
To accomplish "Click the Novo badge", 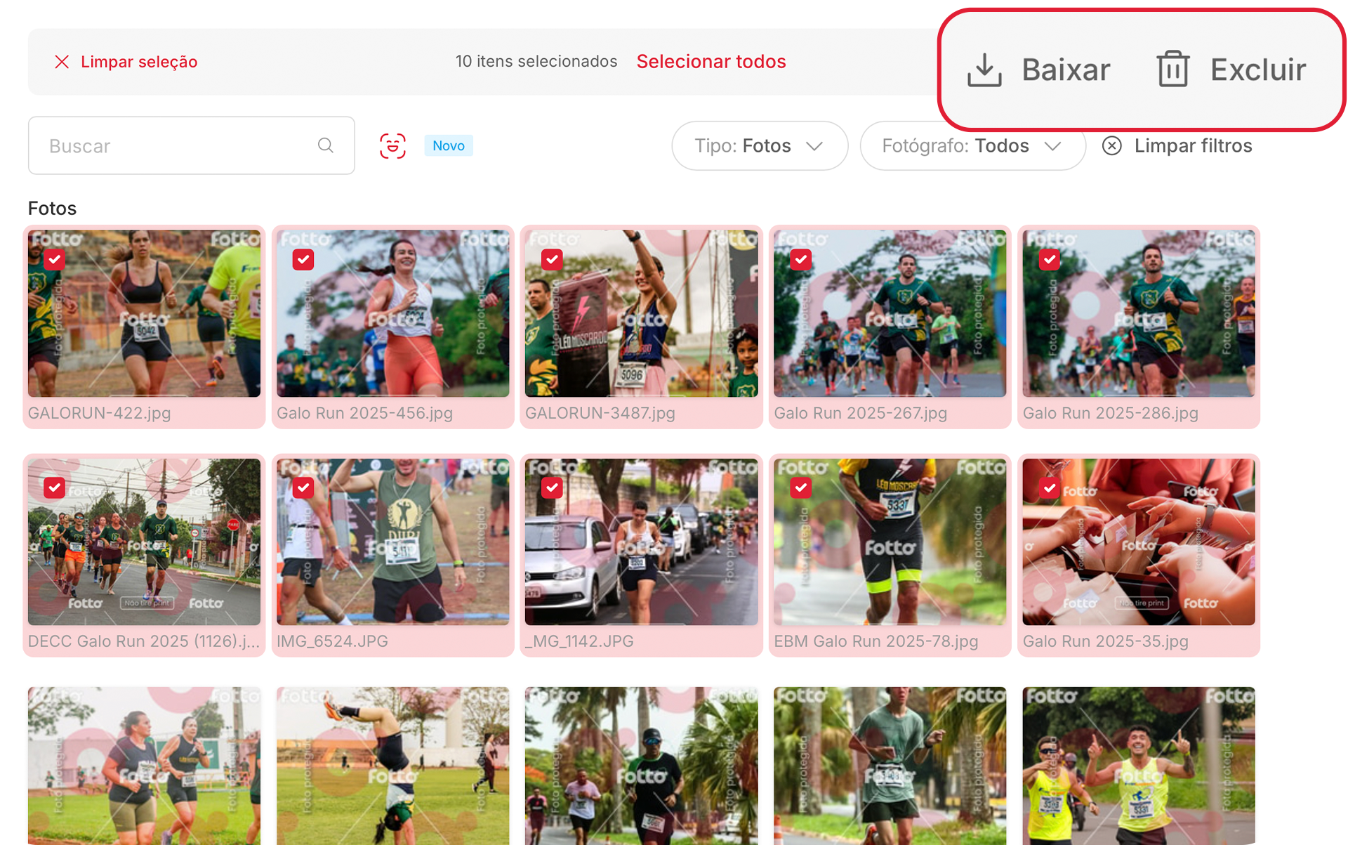I will [448, 145].
